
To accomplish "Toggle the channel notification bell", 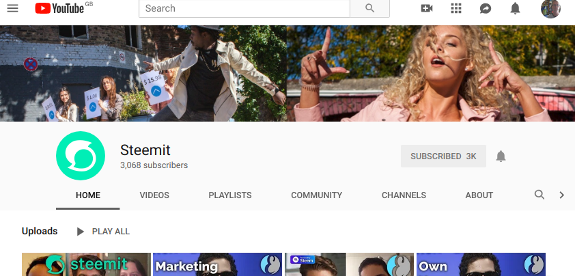I will click(501, 156).
